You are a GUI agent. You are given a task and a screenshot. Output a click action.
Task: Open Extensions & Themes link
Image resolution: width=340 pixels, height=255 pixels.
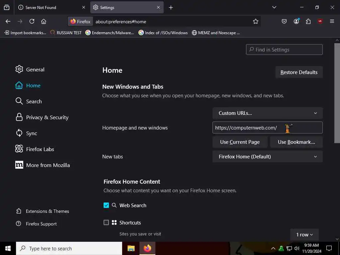42,211
